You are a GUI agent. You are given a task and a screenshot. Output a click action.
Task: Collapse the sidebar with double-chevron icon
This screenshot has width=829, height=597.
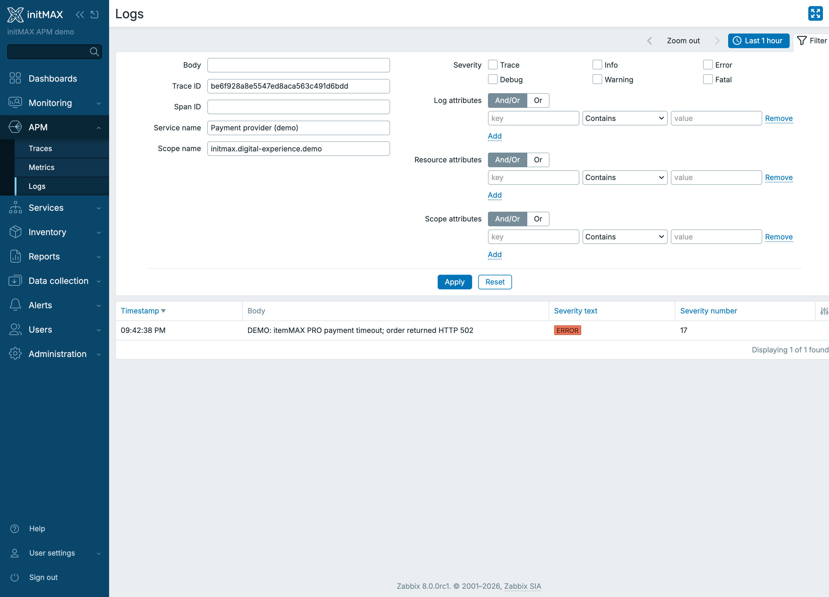80,15
